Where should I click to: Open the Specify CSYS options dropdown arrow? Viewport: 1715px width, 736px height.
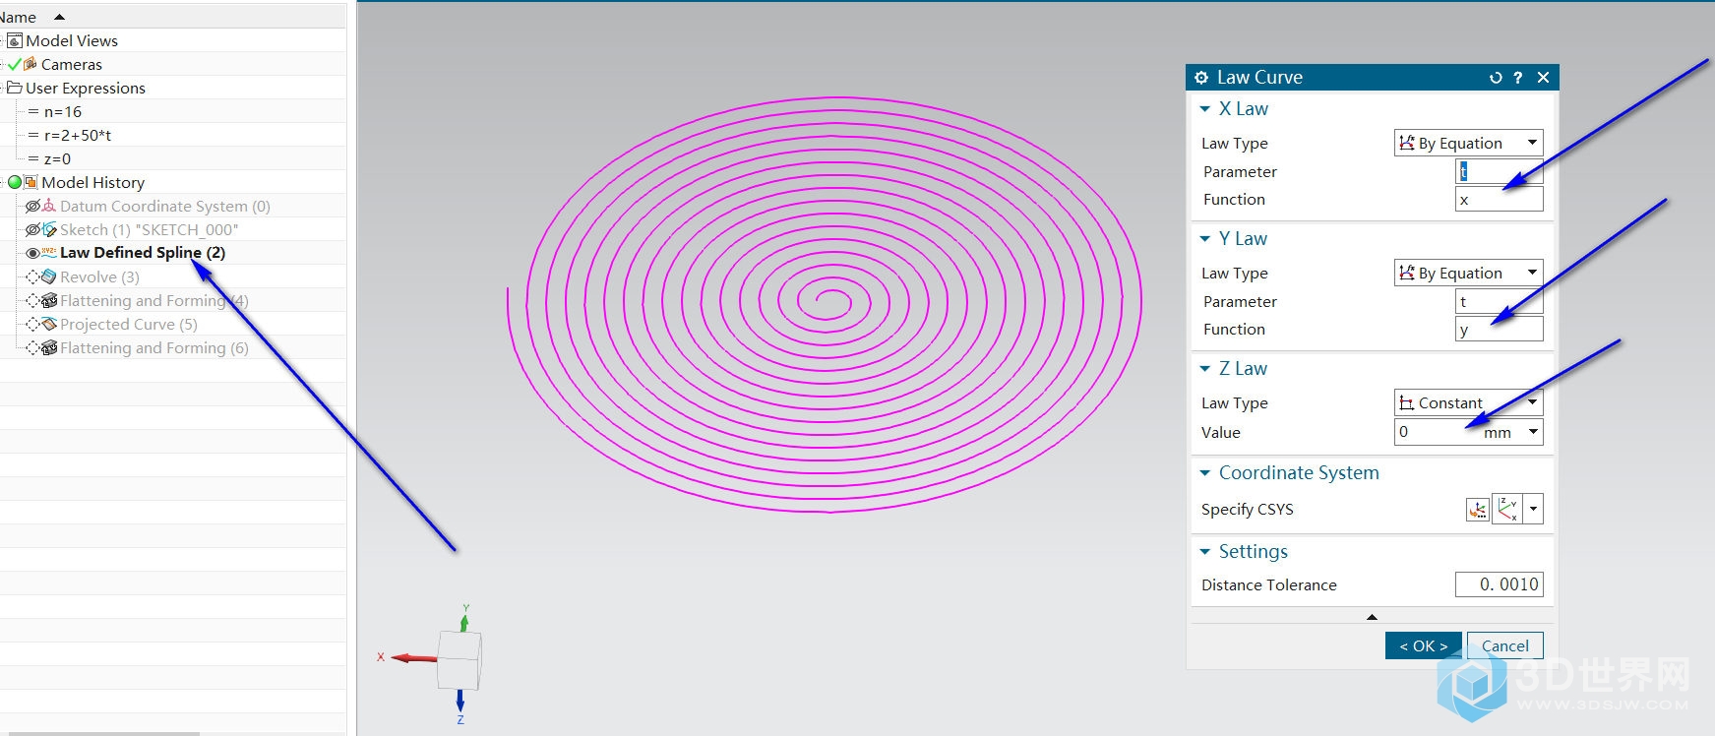[1533, 509]
